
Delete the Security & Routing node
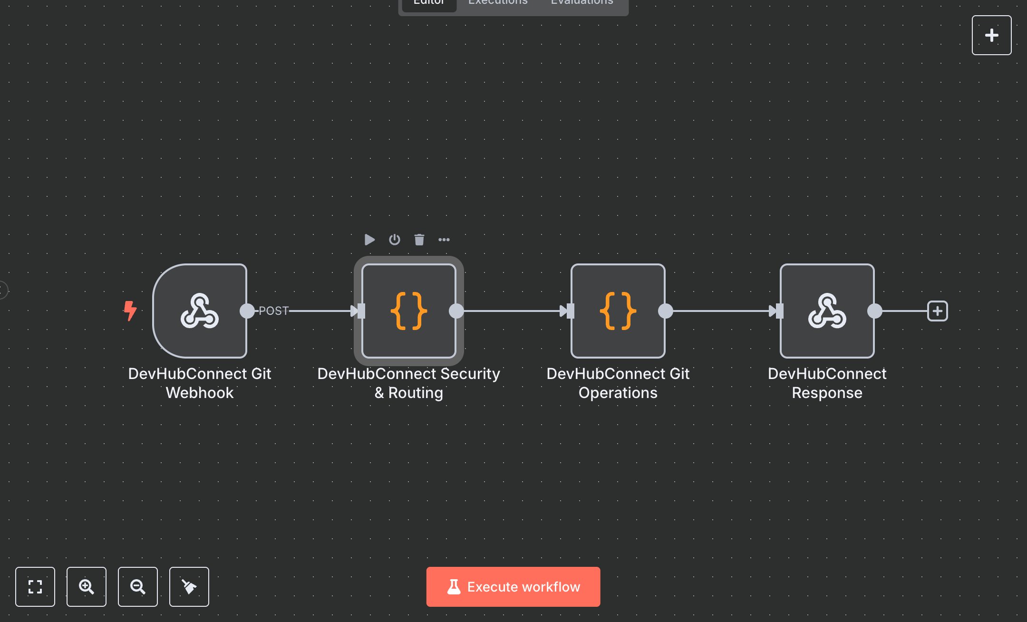(x=419, y=240)
